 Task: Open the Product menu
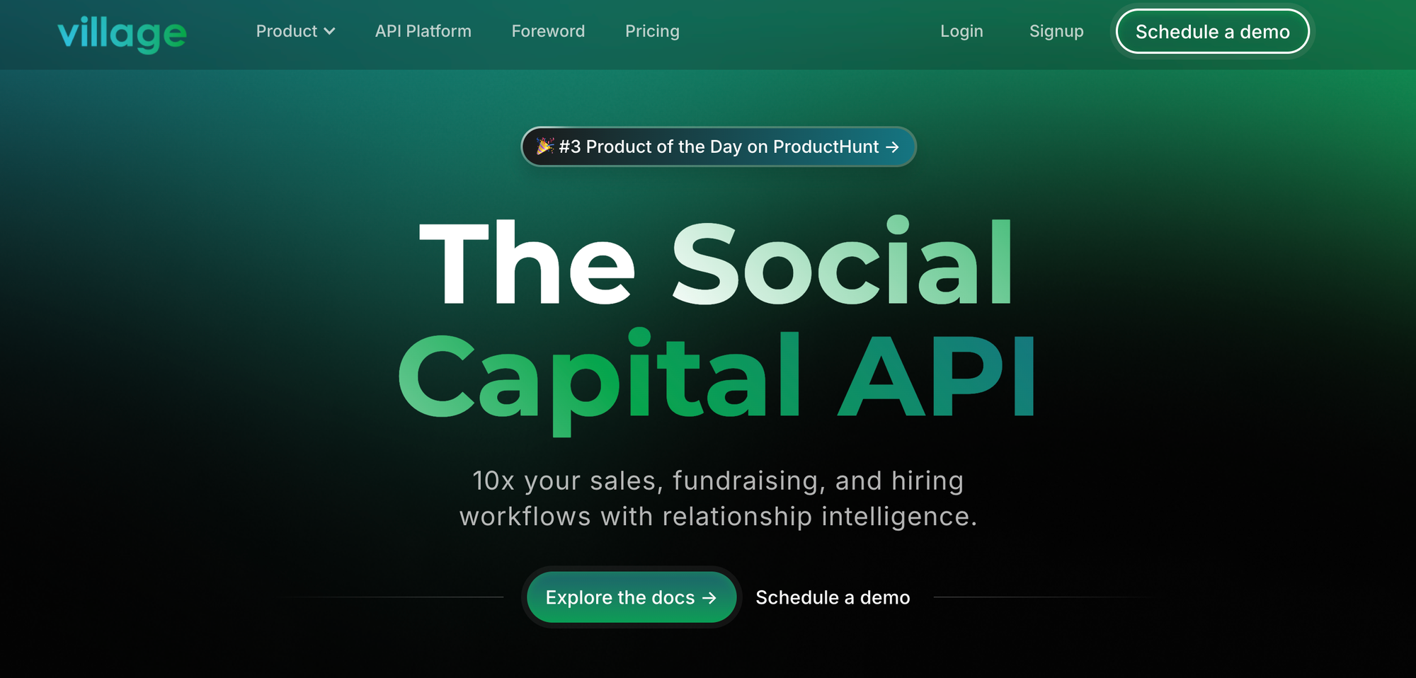tap(295, 31)
